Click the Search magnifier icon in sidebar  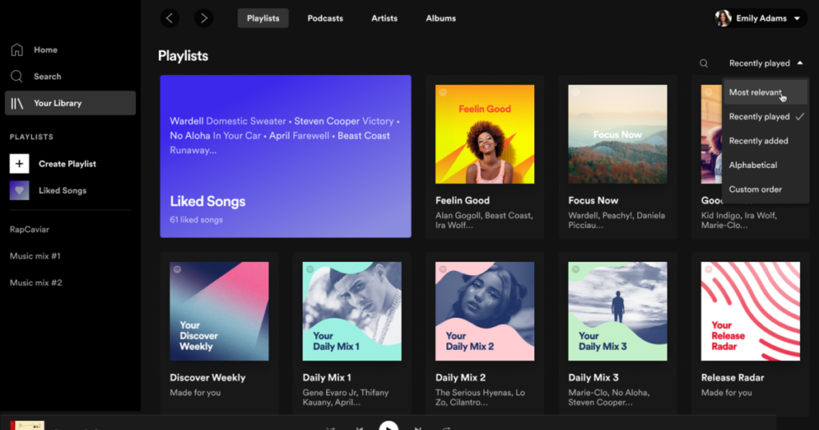point(17,76)
